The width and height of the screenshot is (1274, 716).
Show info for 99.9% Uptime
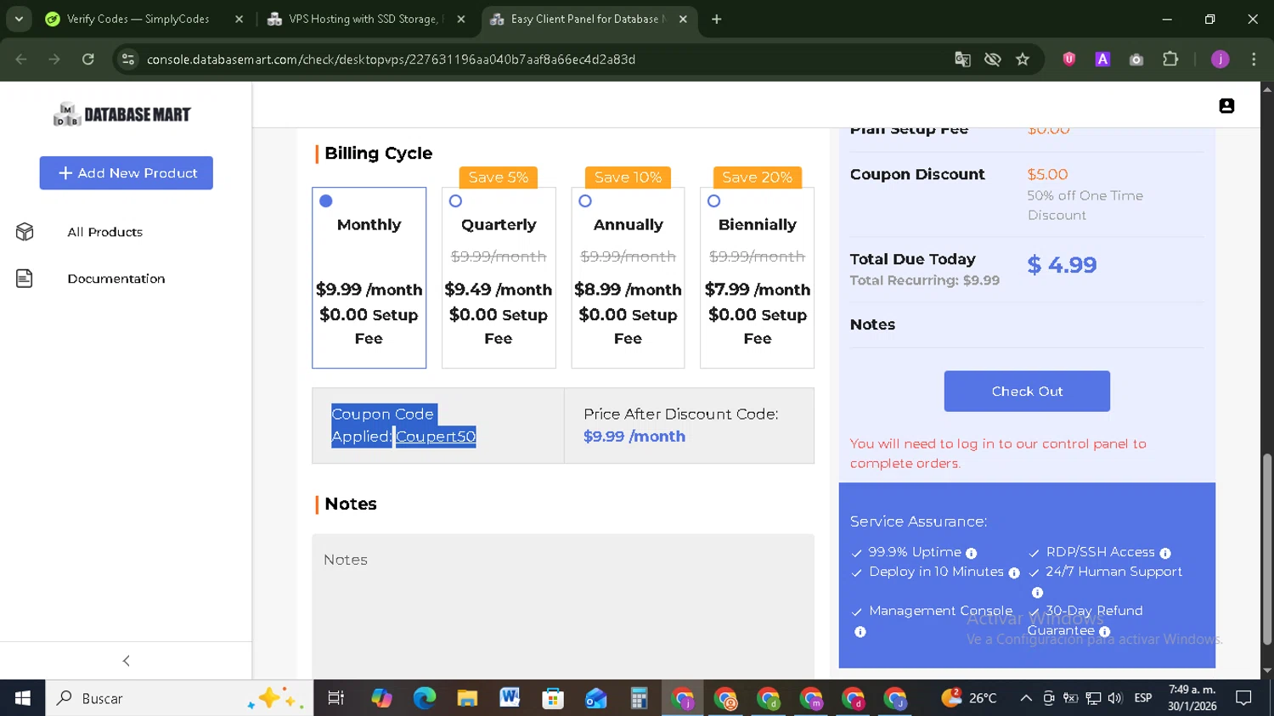click(971, 553)
